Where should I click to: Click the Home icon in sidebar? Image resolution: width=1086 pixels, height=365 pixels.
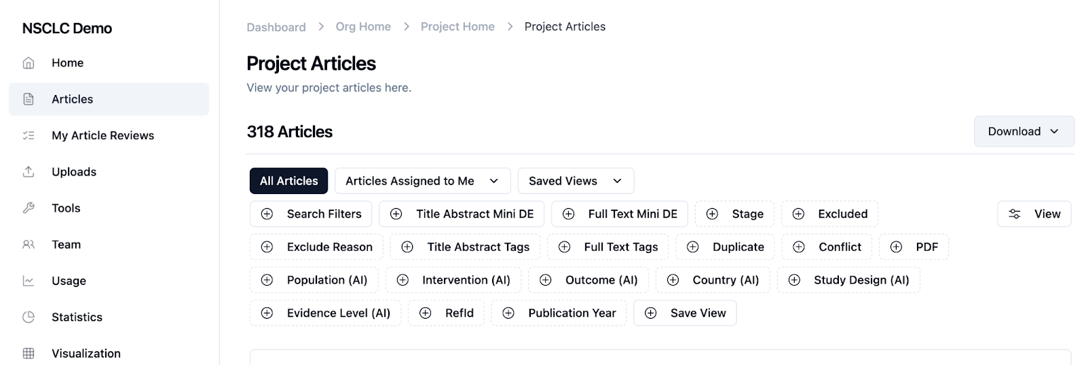29,63
